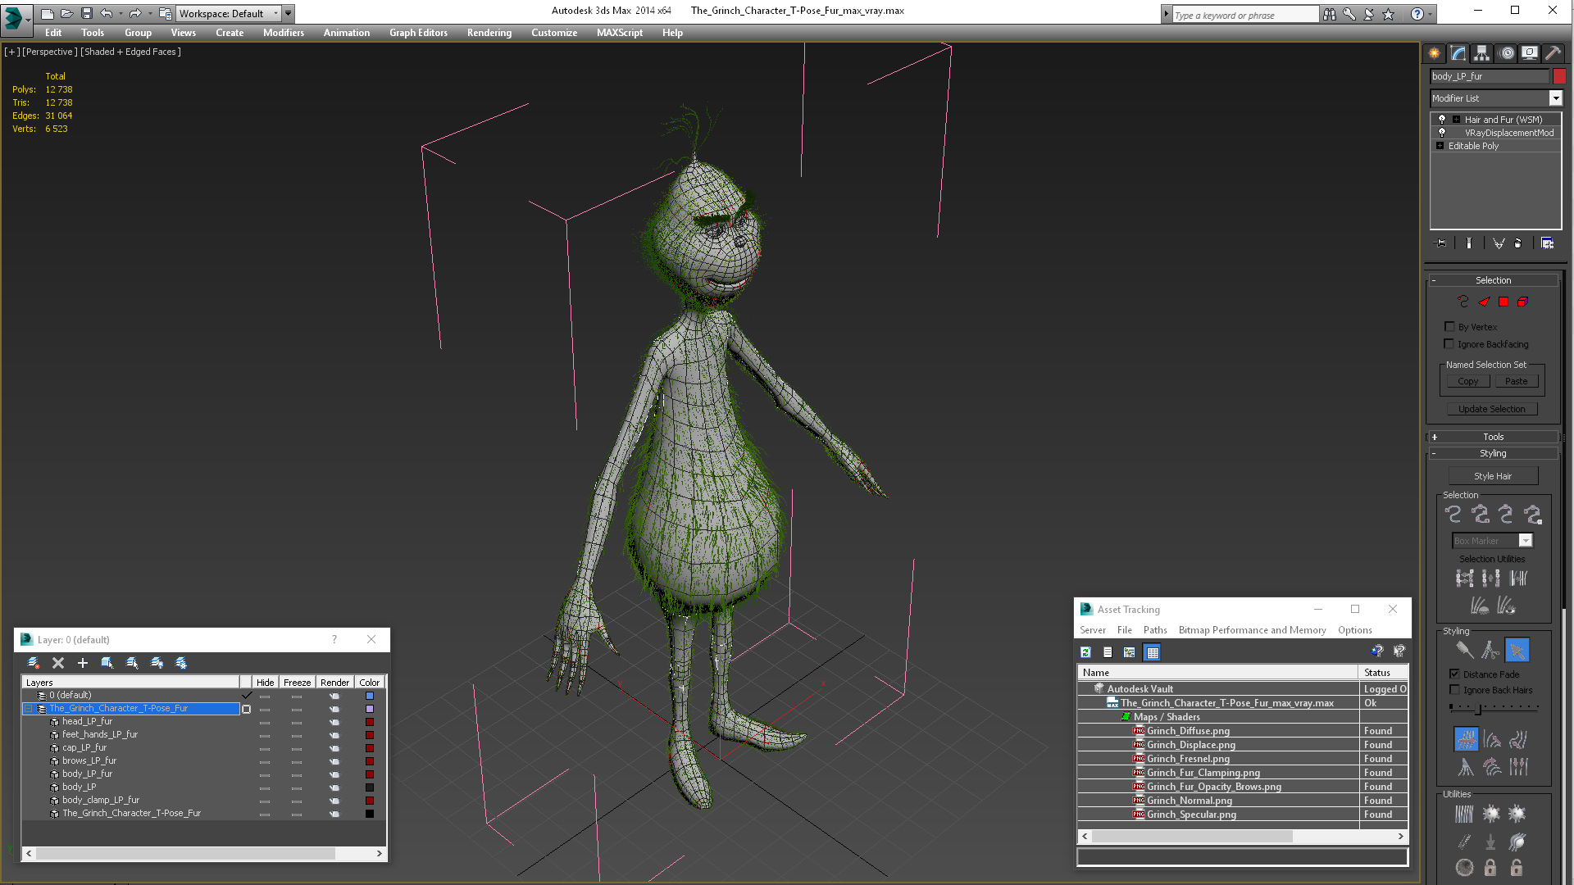Click Hide/Unhide All Layers icon
The image size is (1574, 885).
(157, 663)
